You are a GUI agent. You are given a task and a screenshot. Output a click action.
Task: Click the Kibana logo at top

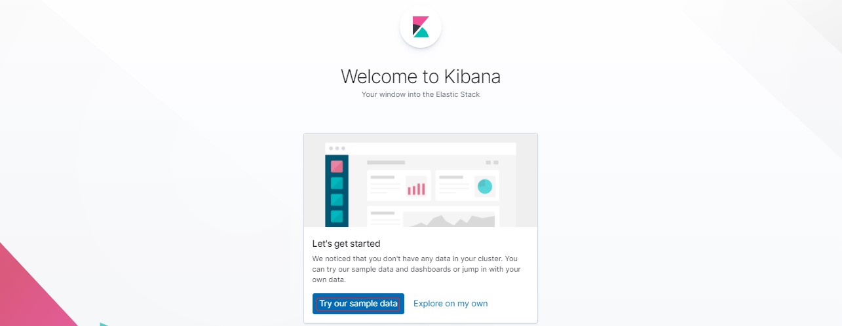420,27
